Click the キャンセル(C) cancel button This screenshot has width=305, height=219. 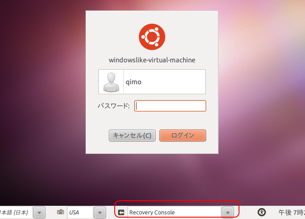click(x=132, y=135)
